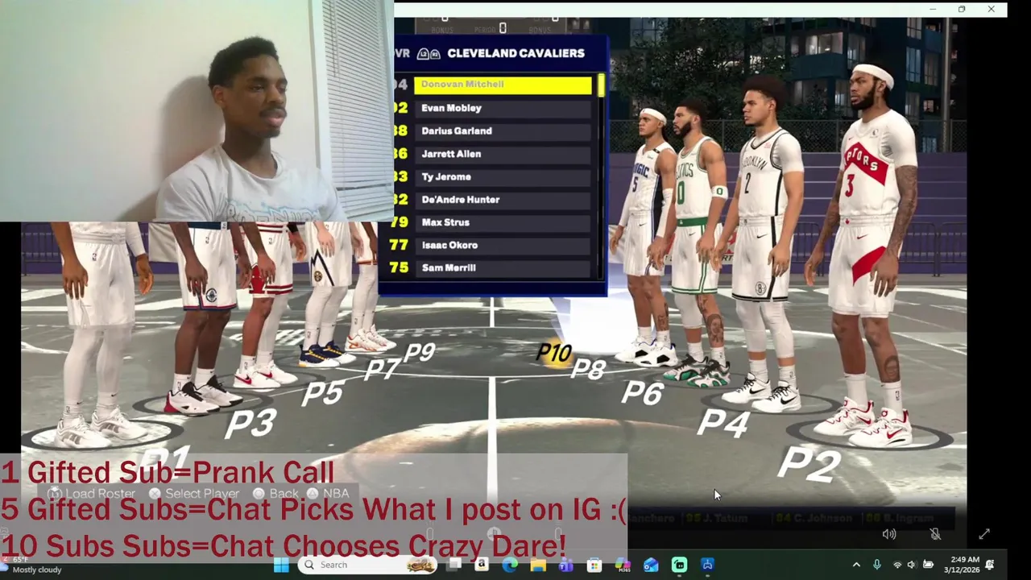Click the system tray volume icon
1031x580 pixels.
[912, 565]
